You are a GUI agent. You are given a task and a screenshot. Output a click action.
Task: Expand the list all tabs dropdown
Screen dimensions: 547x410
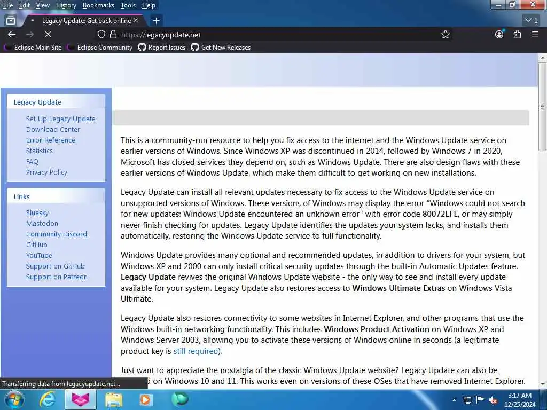pos(532,21)
